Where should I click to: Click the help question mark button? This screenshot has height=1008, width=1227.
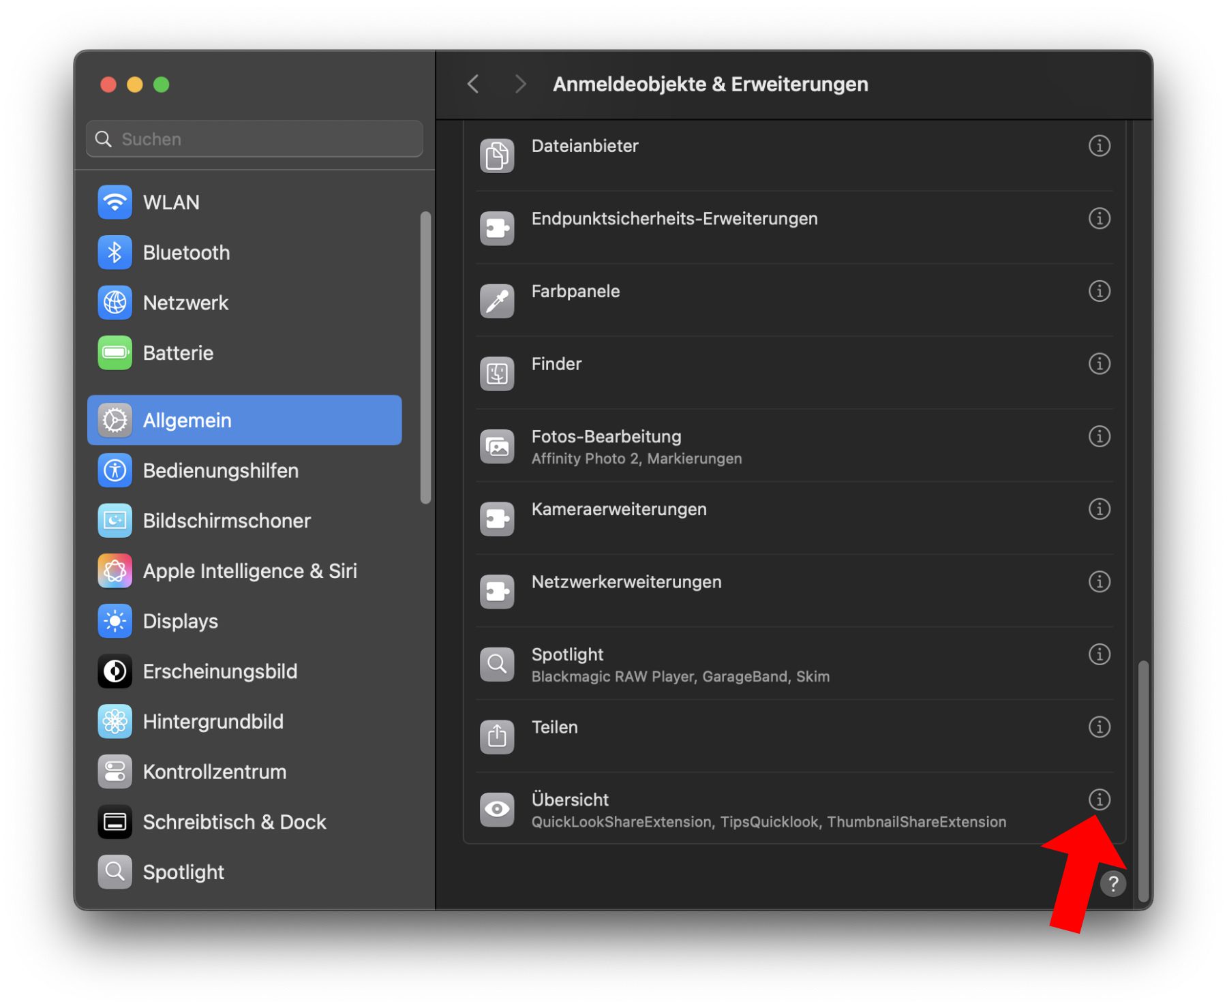pyautogui.click(x=1112, y=883)
